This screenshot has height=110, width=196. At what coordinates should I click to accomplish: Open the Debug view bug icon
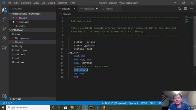[x=4, y=38]
